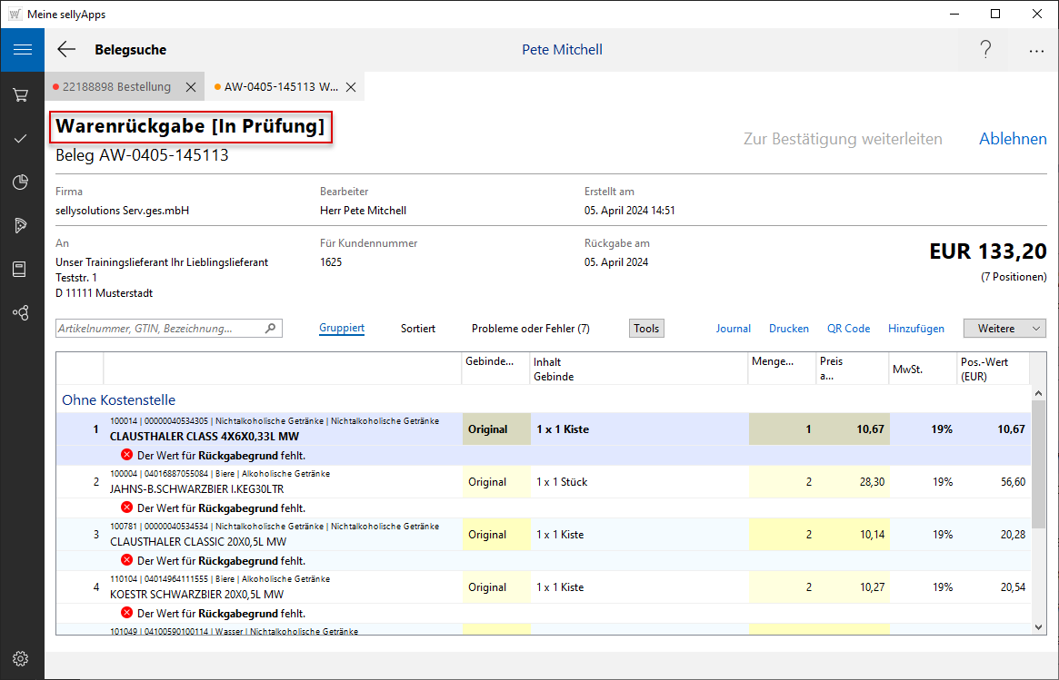Open settings gear in sidebar
This screenshot has width=1059, height=680.
(x=22, y=658)
